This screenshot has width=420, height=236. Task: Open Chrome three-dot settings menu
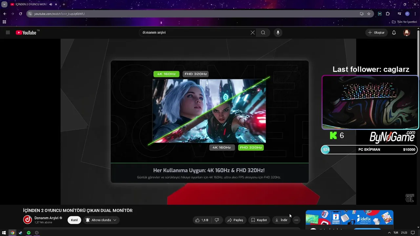(415, 14)
